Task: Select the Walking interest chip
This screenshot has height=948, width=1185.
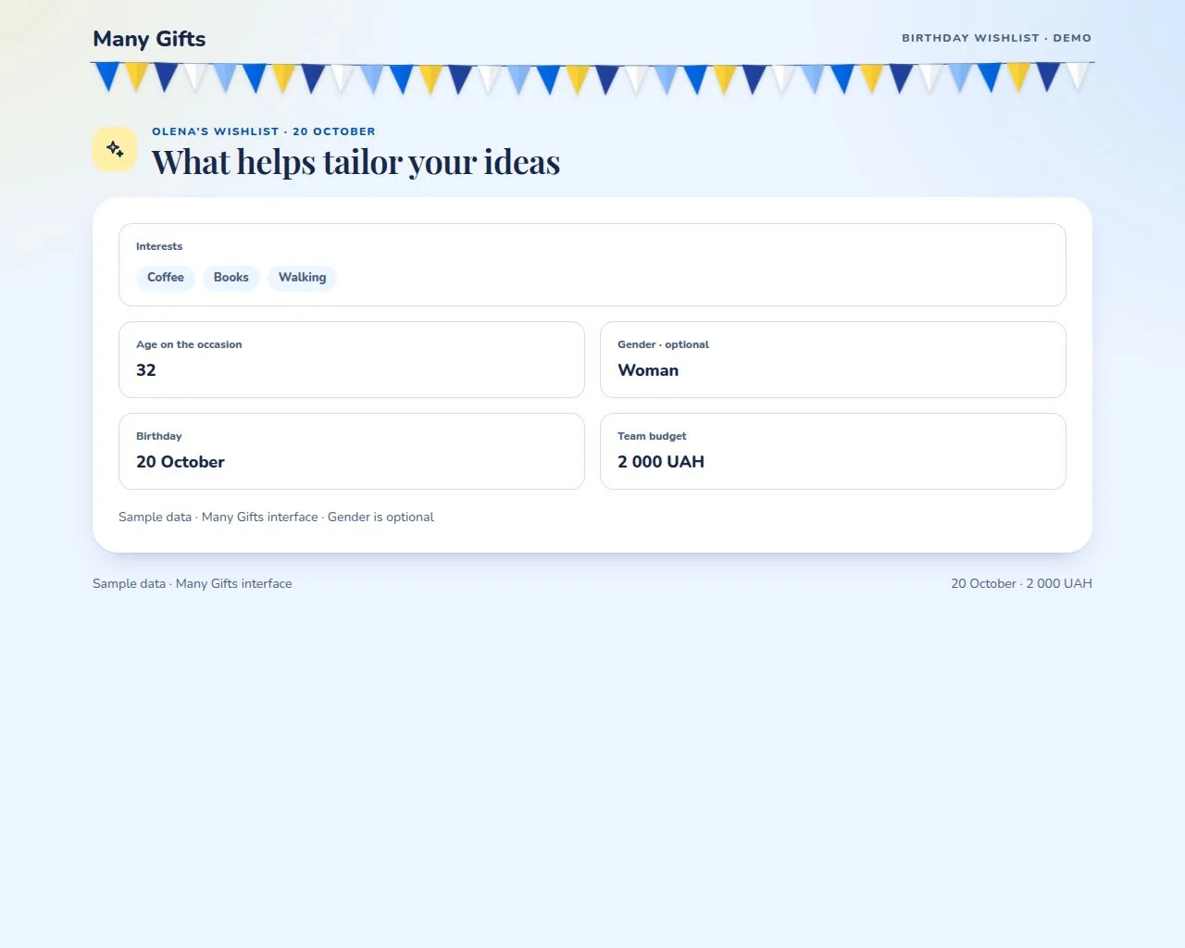Action: tap(302, 278)
